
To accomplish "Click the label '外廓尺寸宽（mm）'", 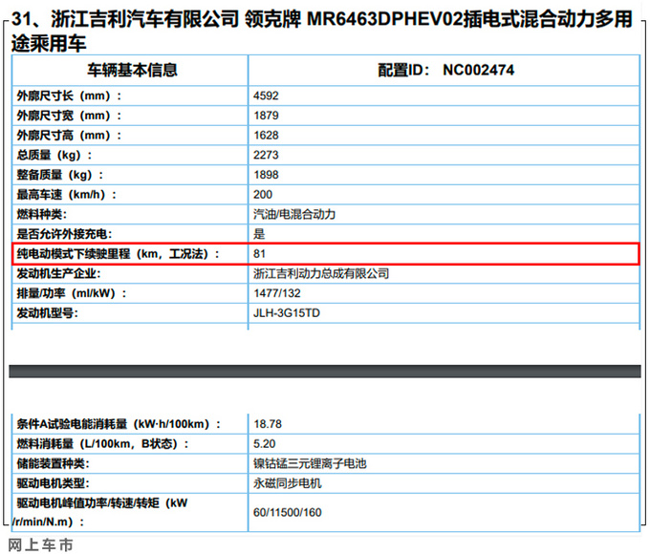I will (69, 116).
